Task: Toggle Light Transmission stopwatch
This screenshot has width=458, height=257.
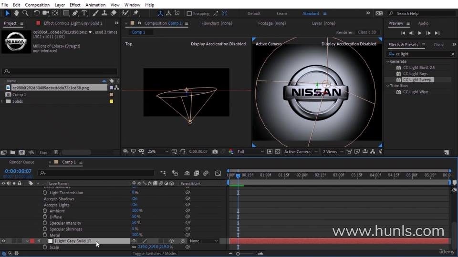Action: [x=45, y=193]
